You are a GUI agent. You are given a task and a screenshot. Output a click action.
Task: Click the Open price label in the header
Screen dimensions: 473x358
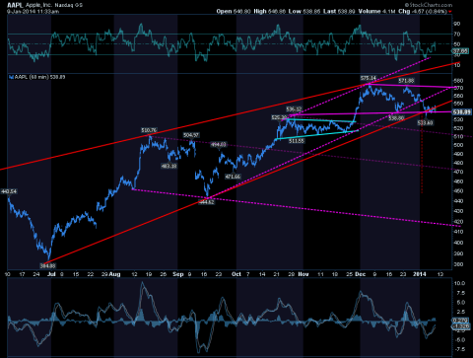click(x=224, y=11)
